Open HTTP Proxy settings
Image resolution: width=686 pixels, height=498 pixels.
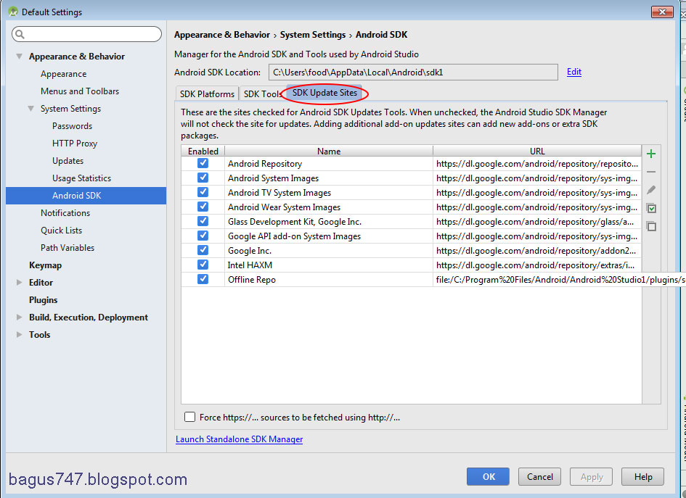(74, 144)
